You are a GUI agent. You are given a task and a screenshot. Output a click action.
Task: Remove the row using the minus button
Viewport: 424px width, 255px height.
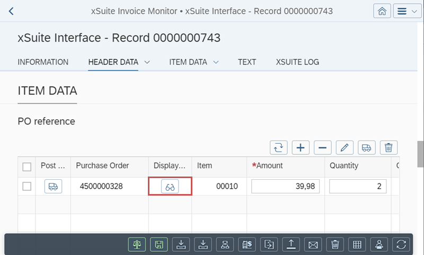click(323, 147)
